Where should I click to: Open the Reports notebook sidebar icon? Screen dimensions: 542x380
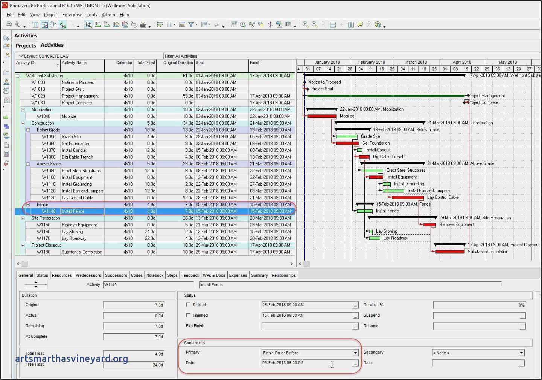[x=6, y=91]
